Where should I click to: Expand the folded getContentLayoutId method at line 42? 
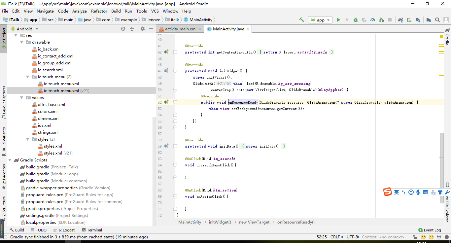(175, 52)
